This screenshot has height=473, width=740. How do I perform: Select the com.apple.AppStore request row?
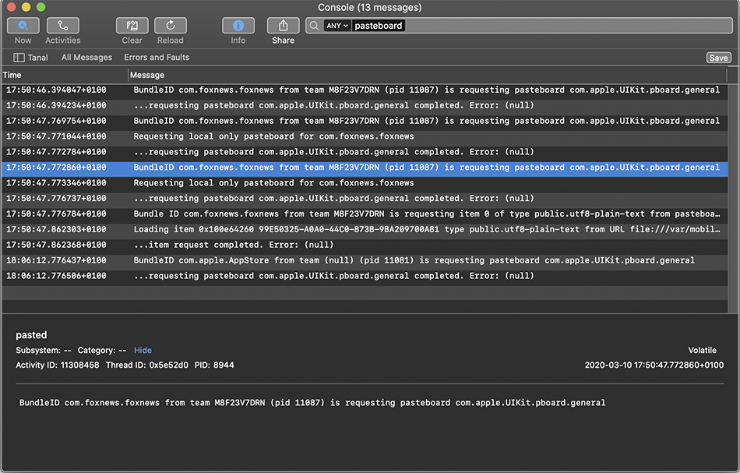pos(365,260)
